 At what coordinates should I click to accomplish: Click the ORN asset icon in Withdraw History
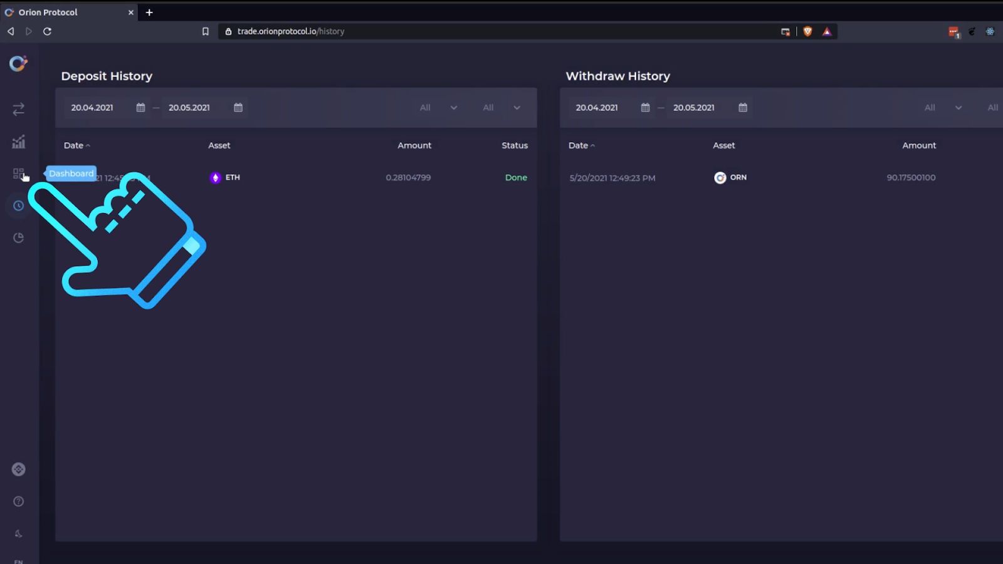click(x=720, y=177)
